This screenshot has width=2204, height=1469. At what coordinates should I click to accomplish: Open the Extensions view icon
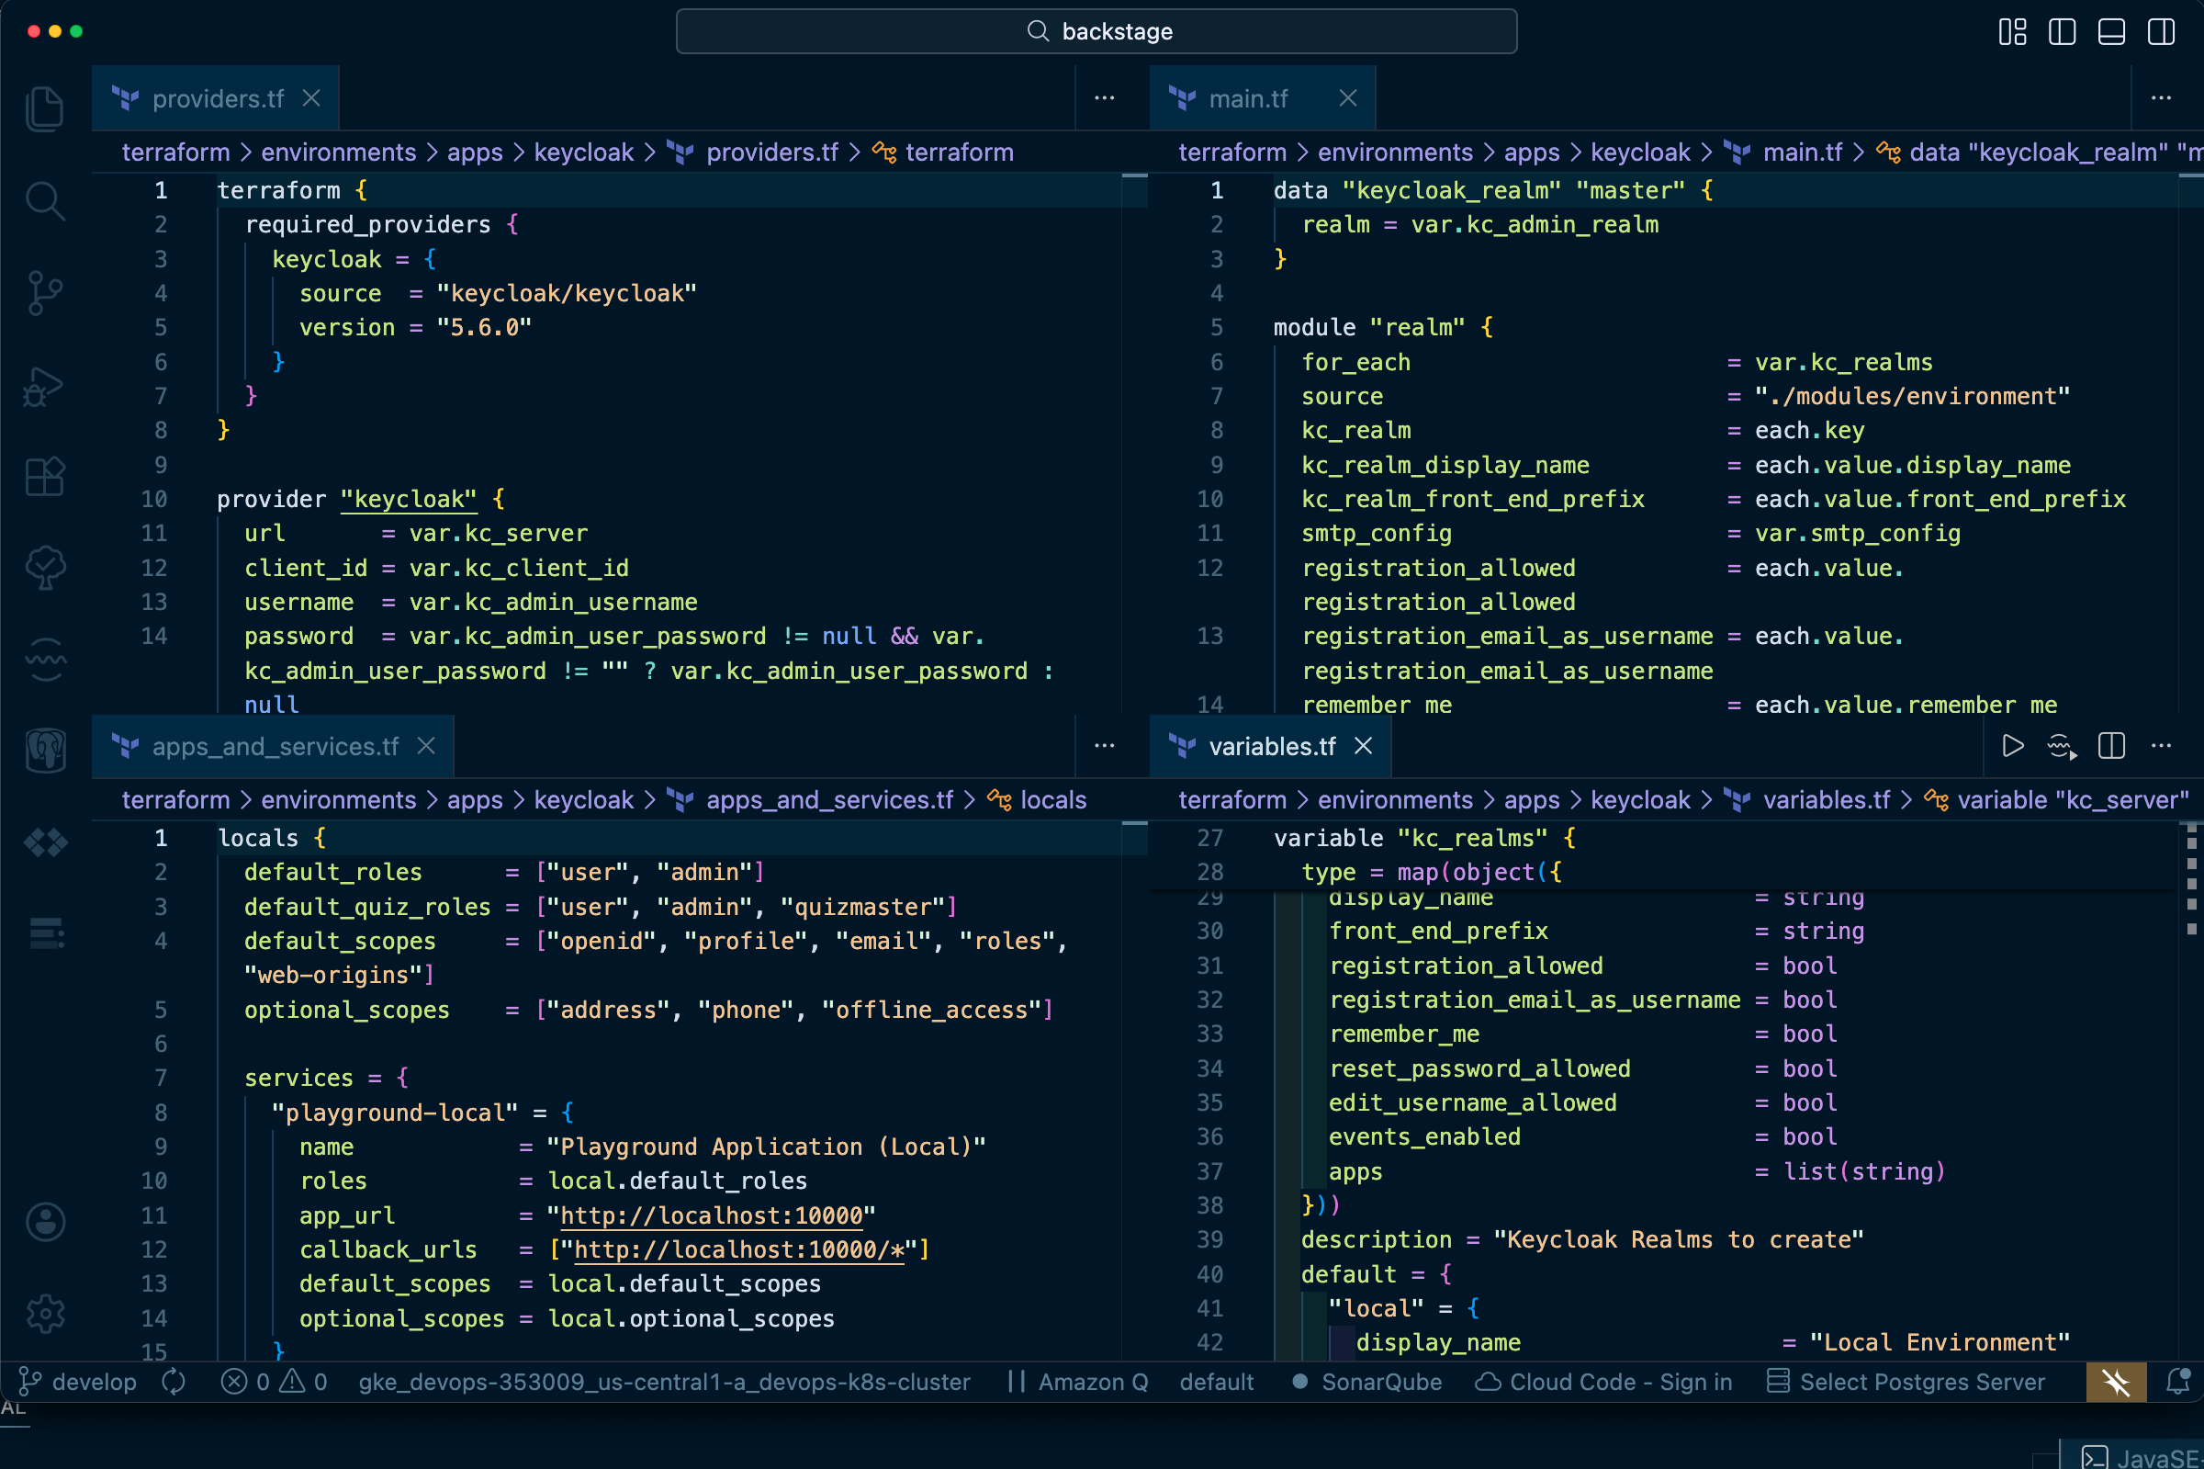click(x=45, y=477)
